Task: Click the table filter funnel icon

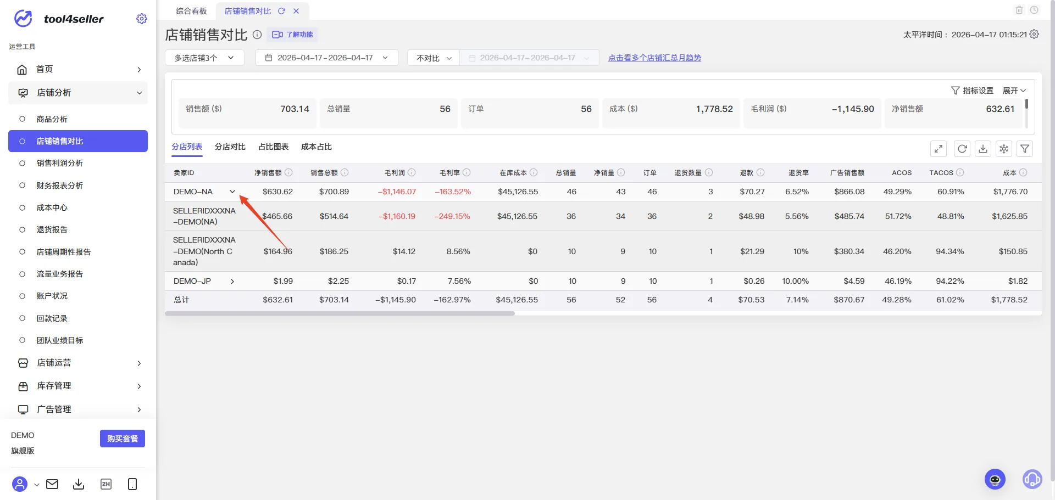Action: click(x=1025, y=149)
